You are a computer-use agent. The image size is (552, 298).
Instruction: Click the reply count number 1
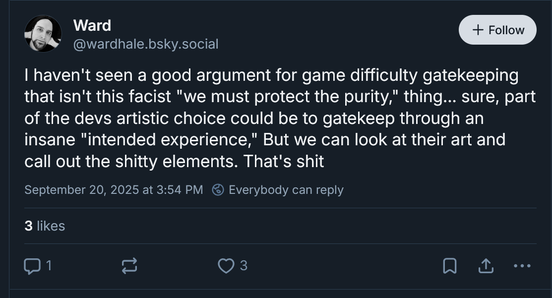(x=48, y=266)
